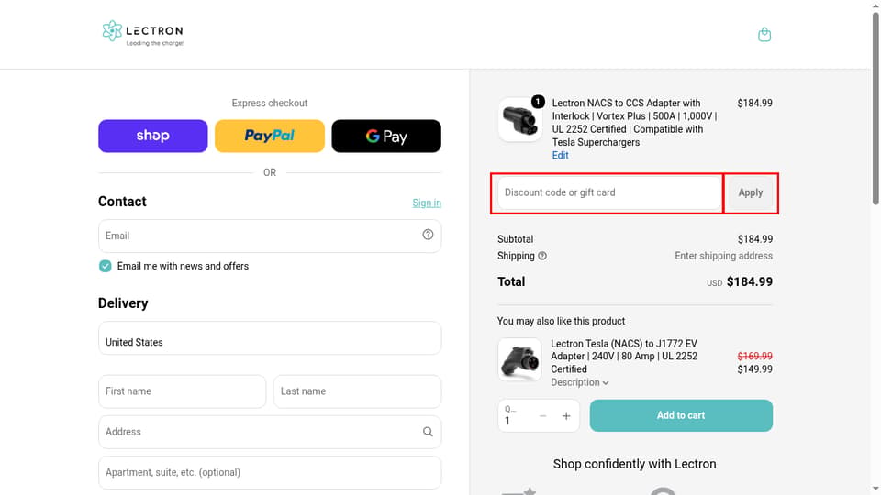Add recommended J1772 adapter to cart
Image resolution: width=881 pixels, height=495 pixels.
(x=681, y=415)
